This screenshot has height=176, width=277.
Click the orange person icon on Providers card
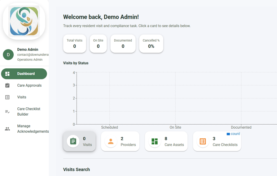point(111,141)
